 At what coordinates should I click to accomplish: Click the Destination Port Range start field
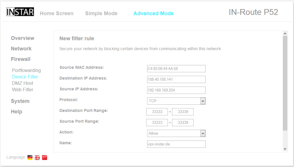[x=157, y=112]
